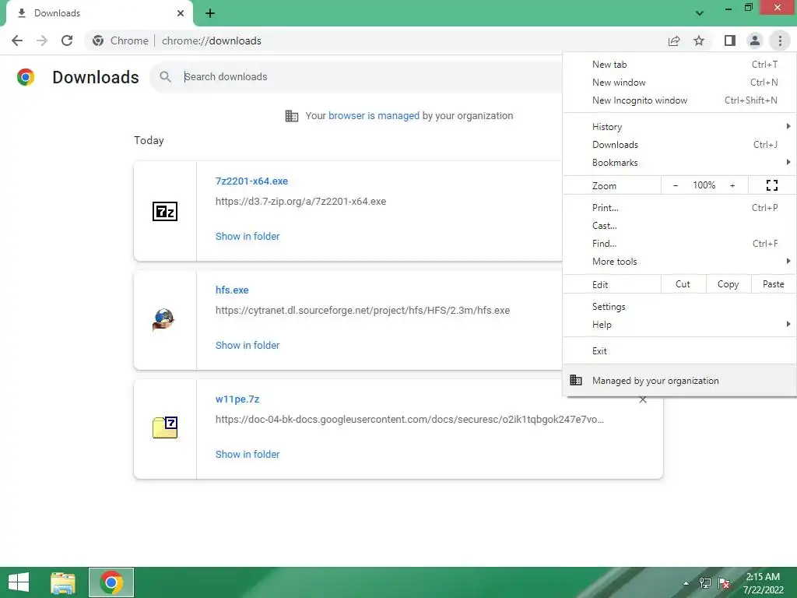Screen dimensions: 797x598
Task: Click the 7-Zip file icon thumbnail
Action: tap(165, 211)
